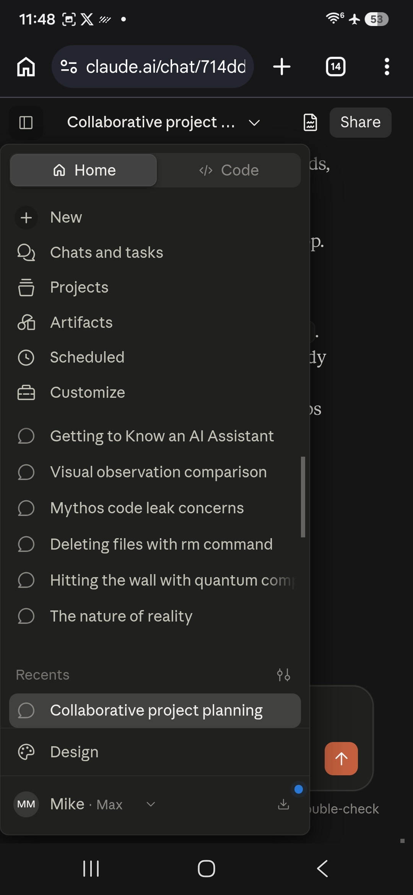
Task: Send message with orange arrow button
Action: [x=341, y=758]
